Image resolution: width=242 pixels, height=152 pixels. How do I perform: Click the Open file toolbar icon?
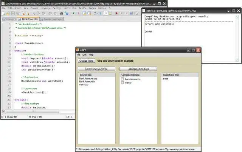pos(8,13)
